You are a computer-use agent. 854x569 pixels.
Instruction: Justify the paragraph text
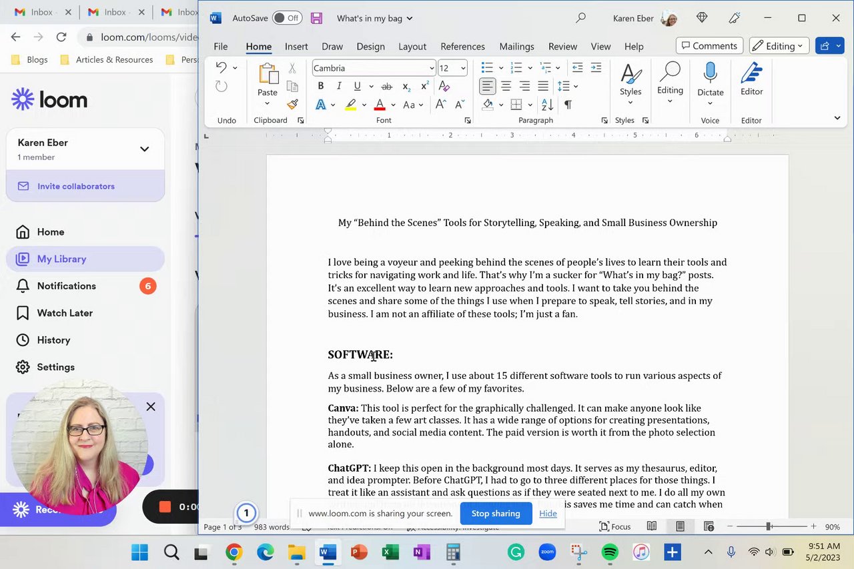[543, 86]
